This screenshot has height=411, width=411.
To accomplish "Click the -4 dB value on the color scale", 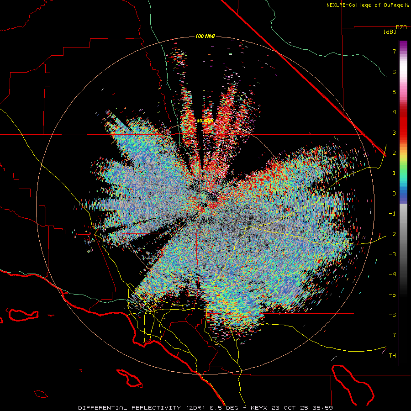I will 392,274.
